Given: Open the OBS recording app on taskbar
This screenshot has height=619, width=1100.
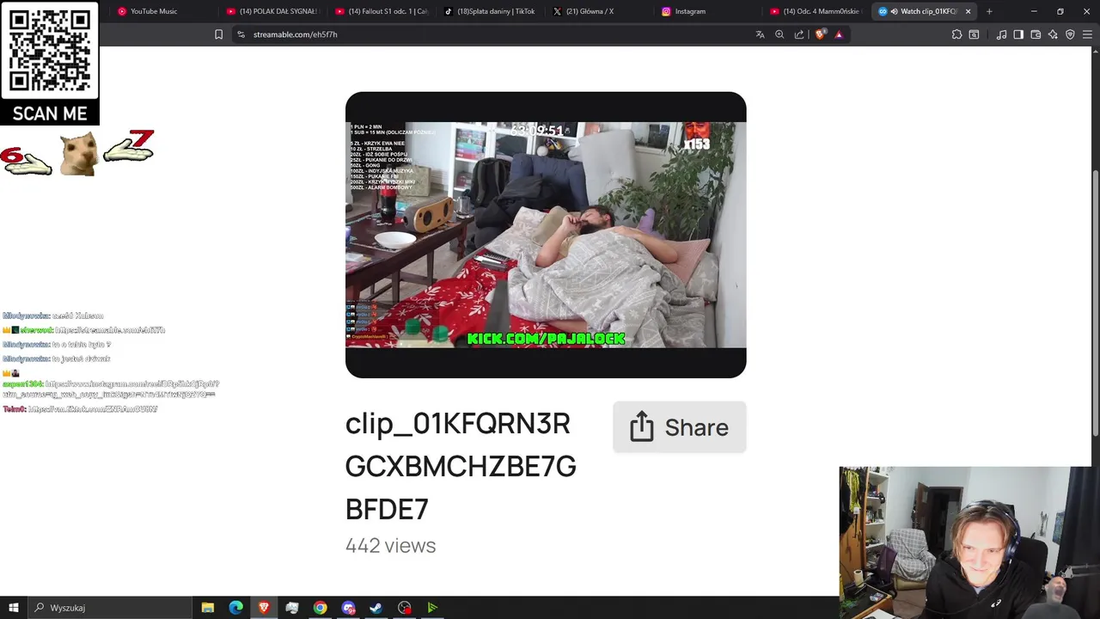Looking at the screenshot, I should 404,608.
